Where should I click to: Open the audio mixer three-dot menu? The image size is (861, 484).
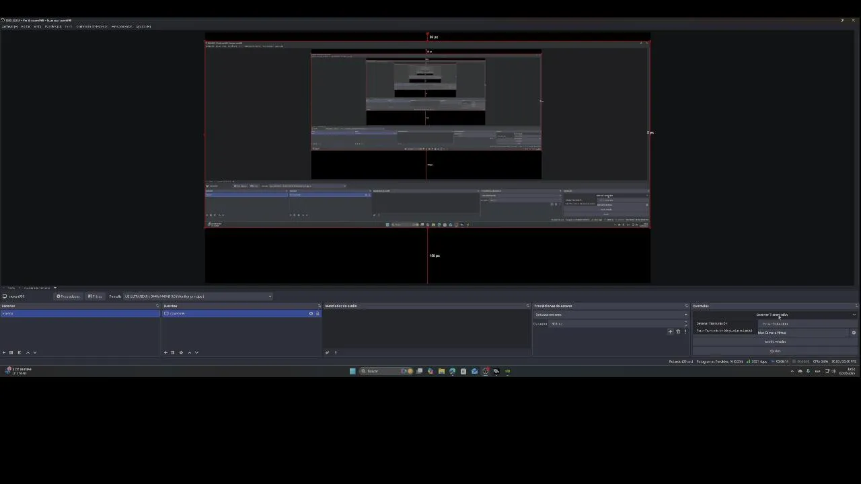click(336, 352)
